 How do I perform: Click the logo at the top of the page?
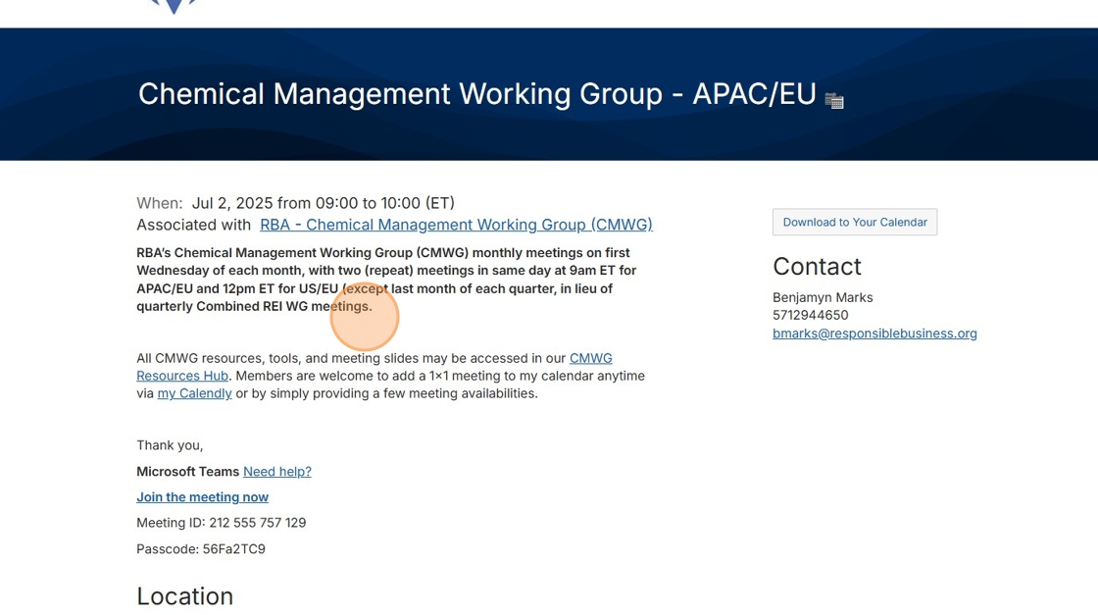(x=173, y=6)
